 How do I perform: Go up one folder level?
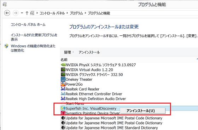(27, 13)
